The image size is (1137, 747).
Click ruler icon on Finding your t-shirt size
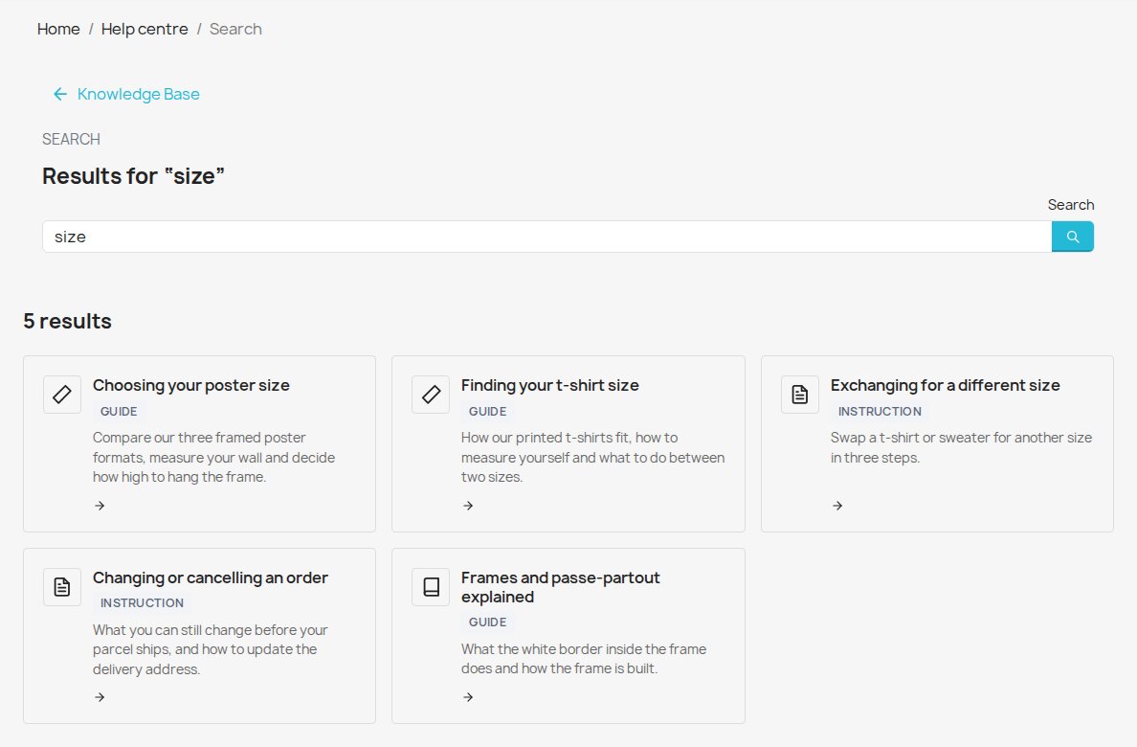tap(431, 395)
